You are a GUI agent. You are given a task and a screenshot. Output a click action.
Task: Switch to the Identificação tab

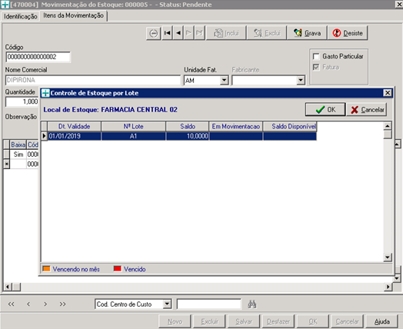point(21,16)
